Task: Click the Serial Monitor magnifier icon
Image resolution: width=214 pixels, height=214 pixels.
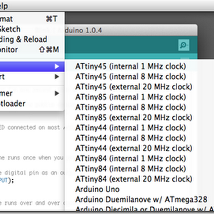Action: pos(184,45)
